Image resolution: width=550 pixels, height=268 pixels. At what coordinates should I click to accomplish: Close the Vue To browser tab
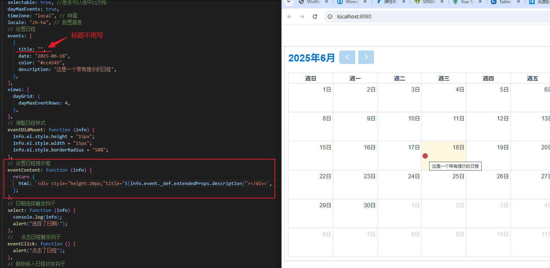point(481,2)
